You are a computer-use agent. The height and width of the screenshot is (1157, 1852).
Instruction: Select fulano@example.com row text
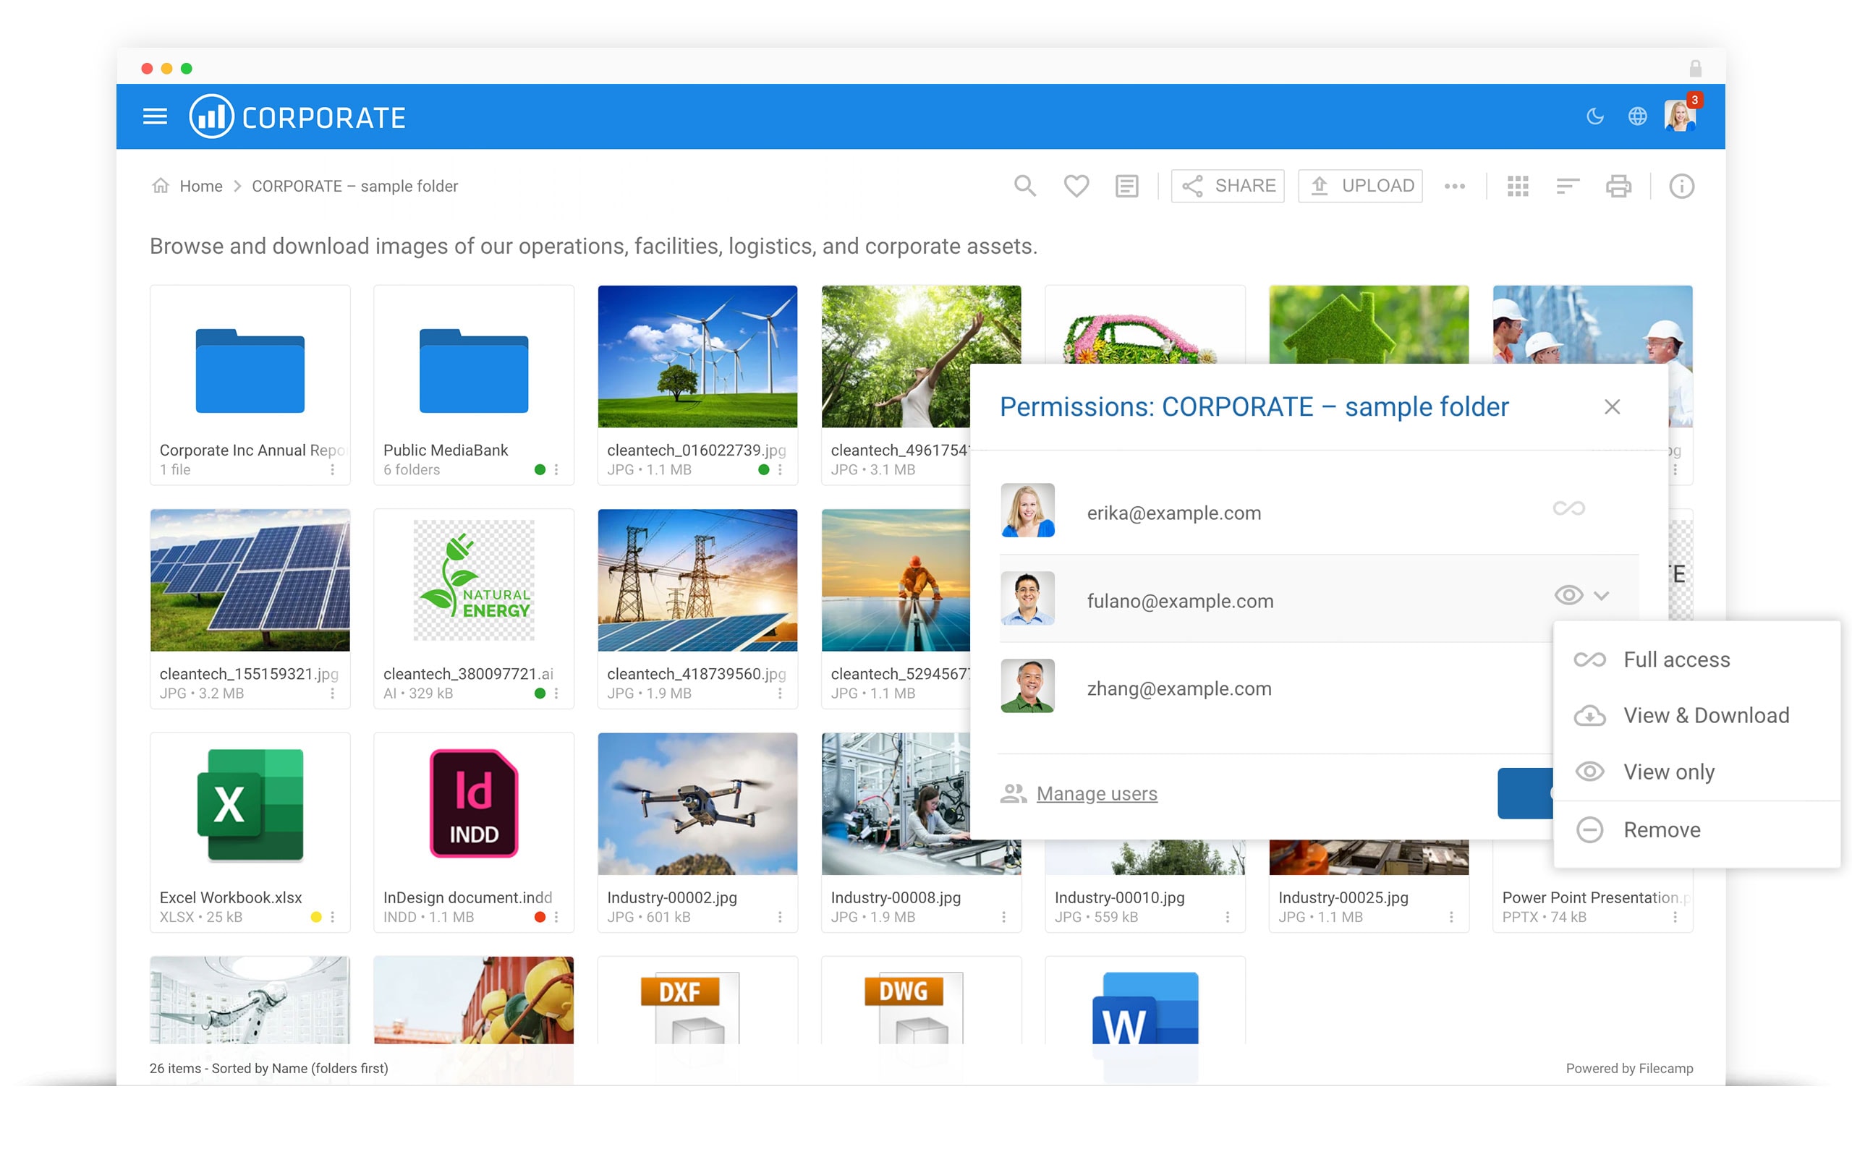click(x=1180, y=602)
